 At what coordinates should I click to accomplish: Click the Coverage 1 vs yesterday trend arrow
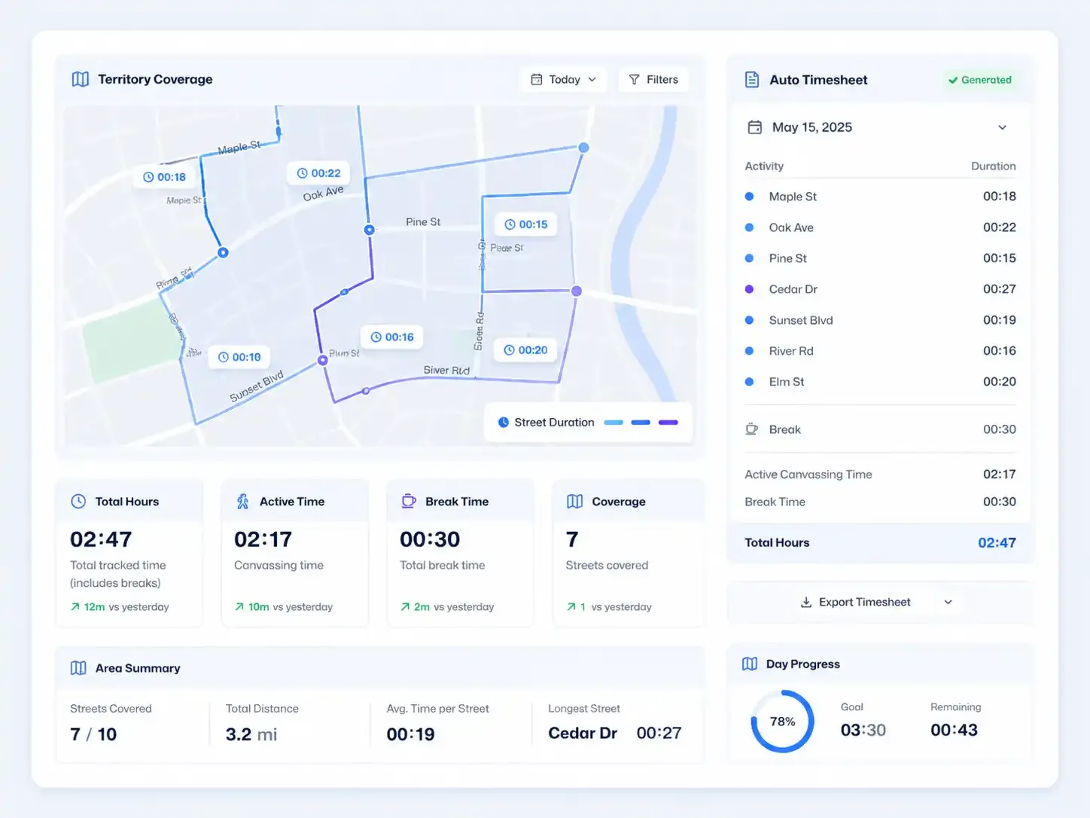(571, 607)
